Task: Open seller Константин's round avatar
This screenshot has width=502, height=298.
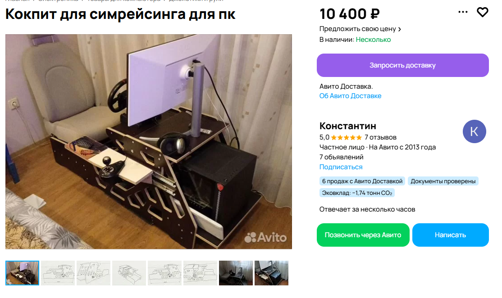Action: (x=474, y=131)
